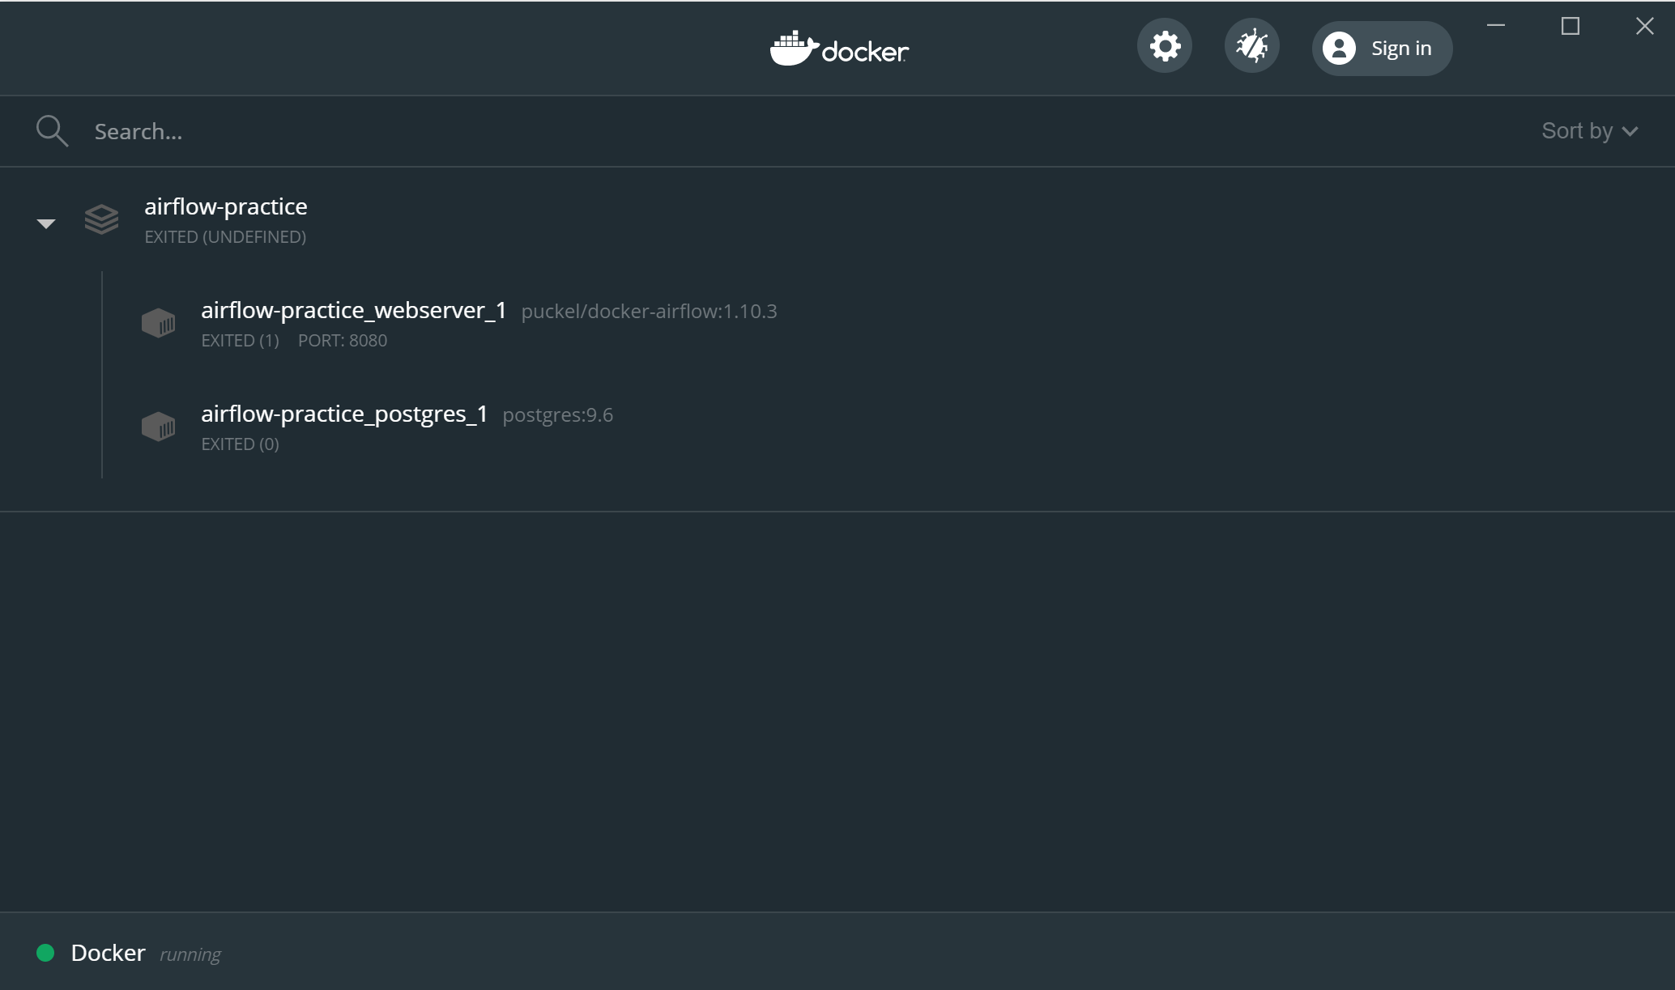This screenshot has width=1675, height=990.
Task: Click the postgres:9.6 image label
Action: tap(557, 415)
